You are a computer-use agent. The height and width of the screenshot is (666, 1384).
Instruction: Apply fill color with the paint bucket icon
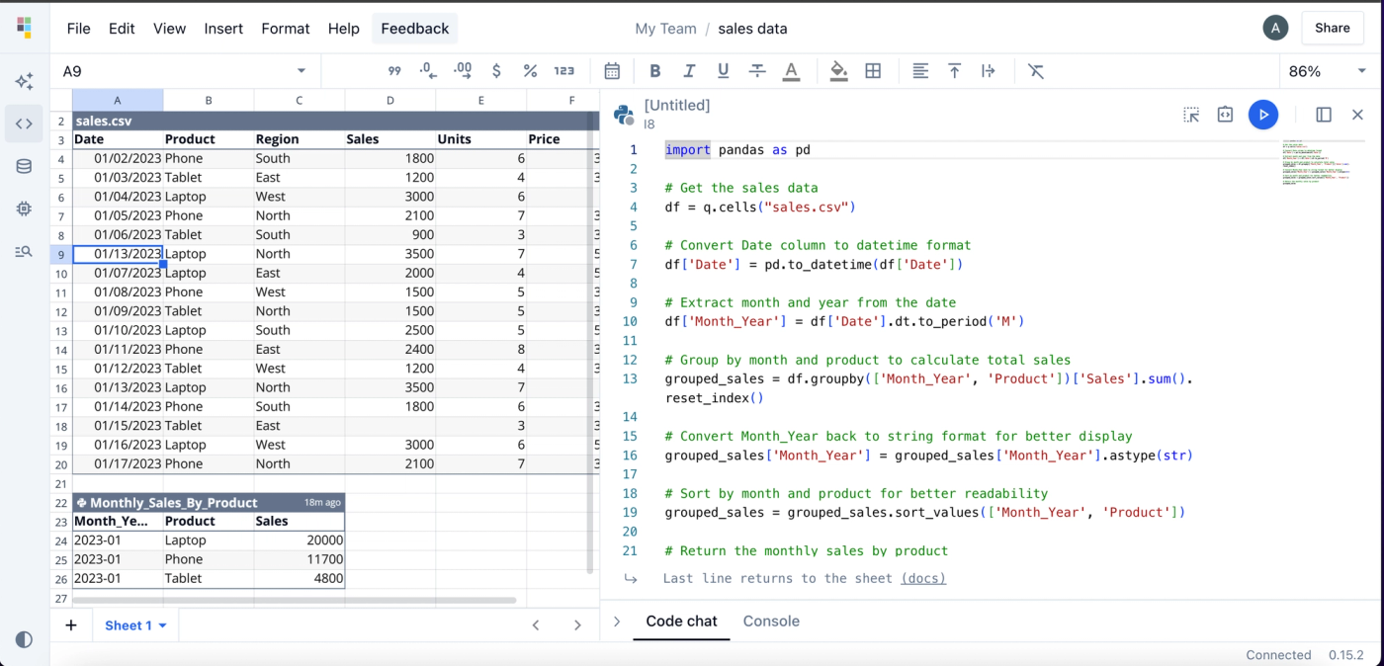[837, 70]
